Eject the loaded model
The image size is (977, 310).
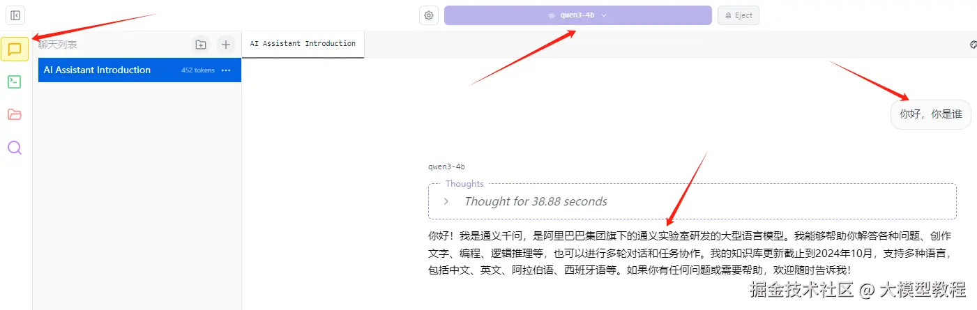coord(739,15)
